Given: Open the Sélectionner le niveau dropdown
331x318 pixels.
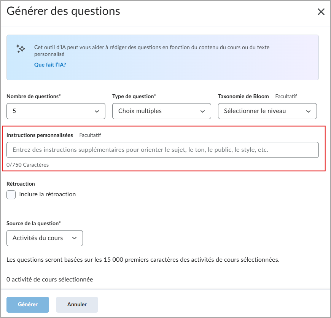Looking at the screenshot, I should 267,111.
